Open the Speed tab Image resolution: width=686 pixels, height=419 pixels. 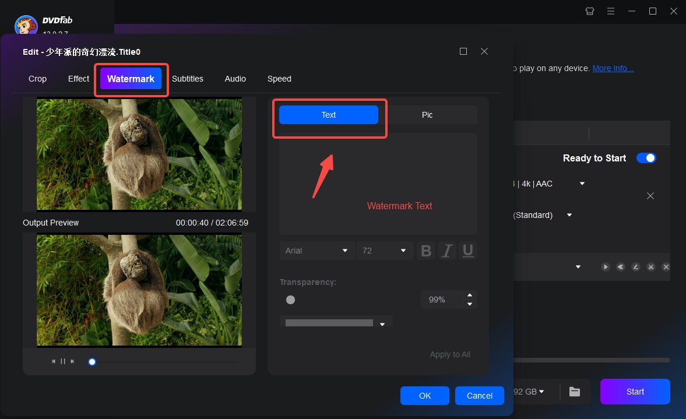click(279, 79)
